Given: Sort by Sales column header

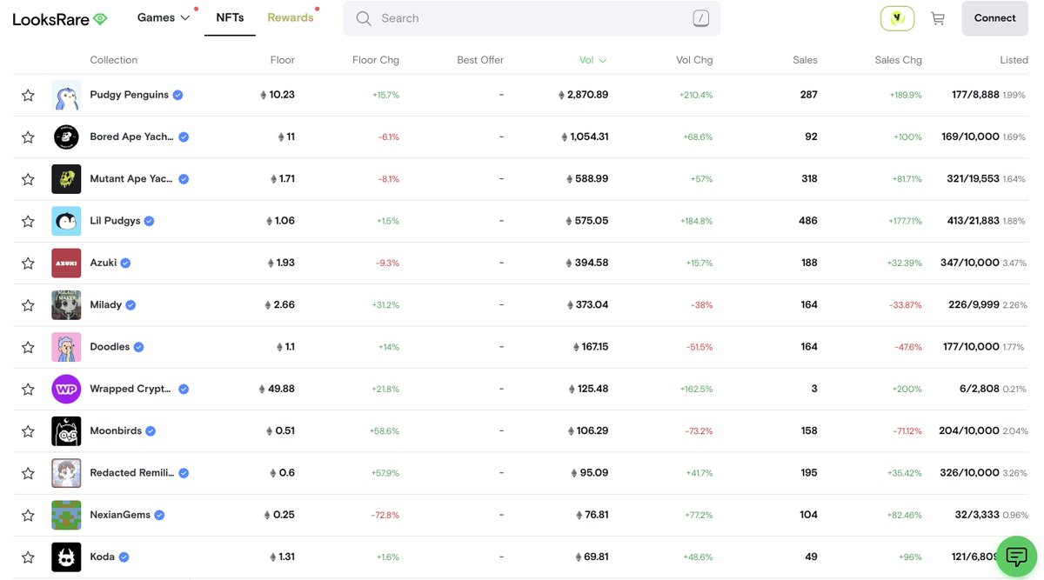Looking at the screenshot, I should (805, 60).
